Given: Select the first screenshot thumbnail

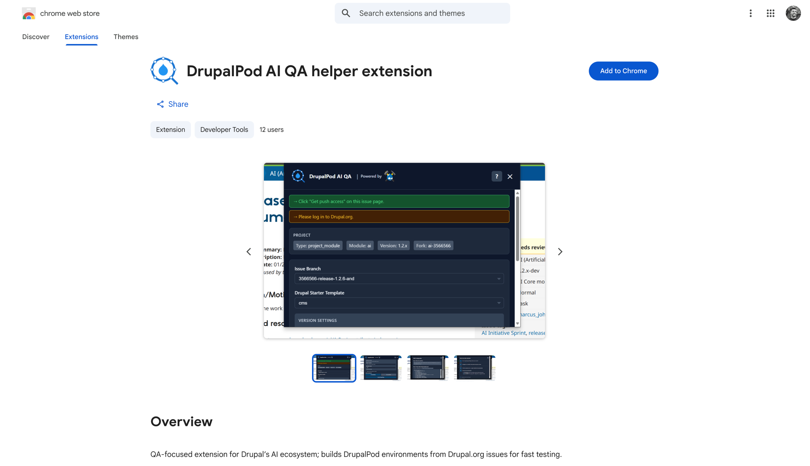Looking at the screenshot, I should coord(334,368).
